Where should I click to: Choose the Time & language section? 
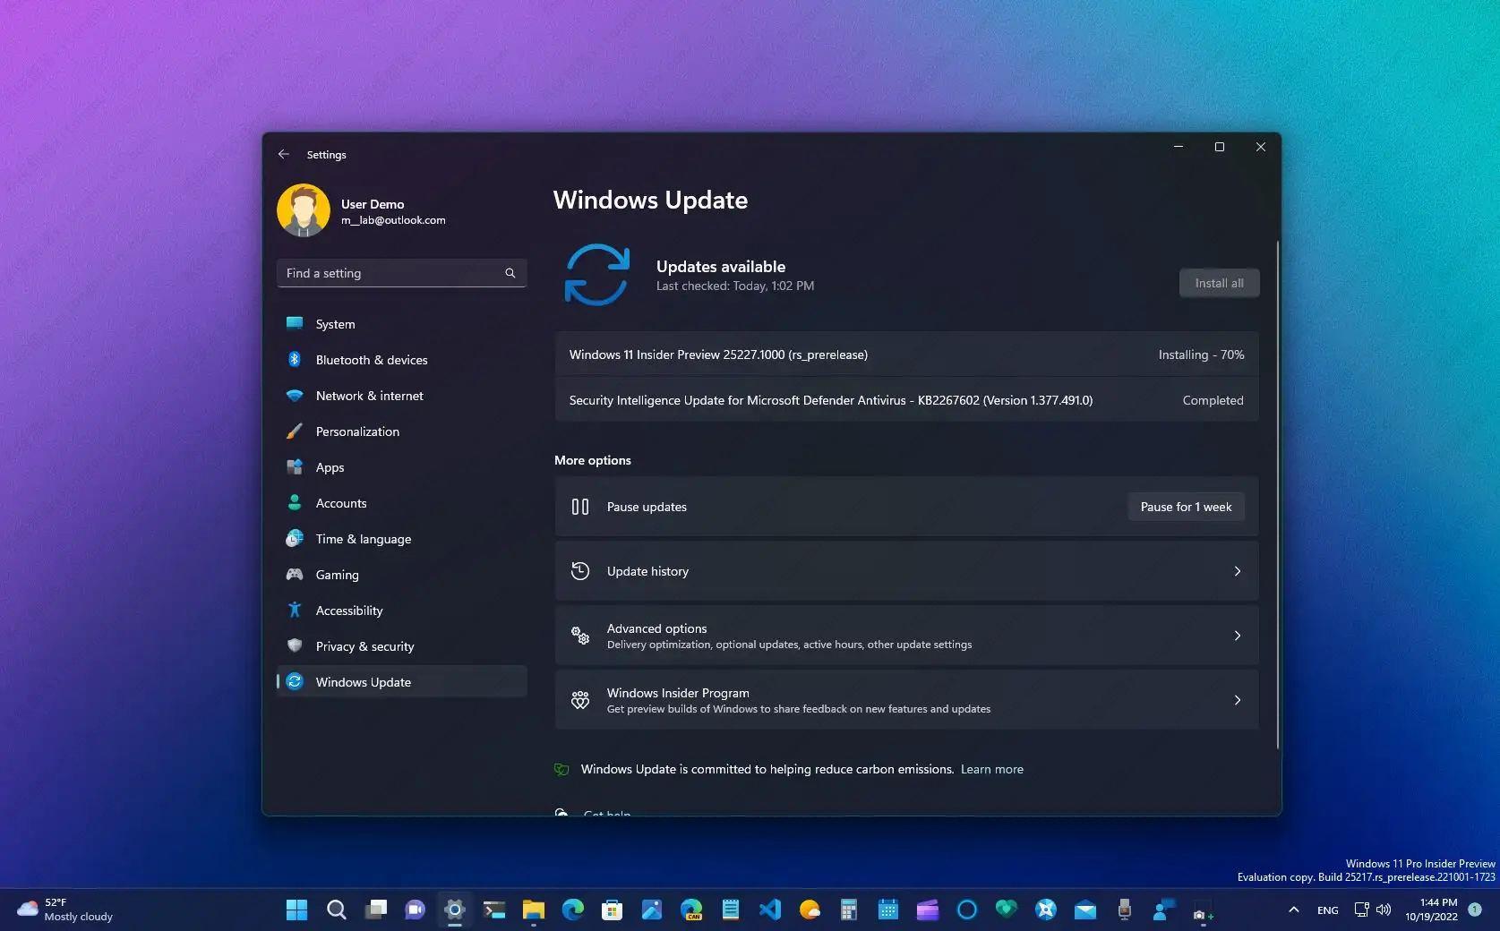point(362,538)
